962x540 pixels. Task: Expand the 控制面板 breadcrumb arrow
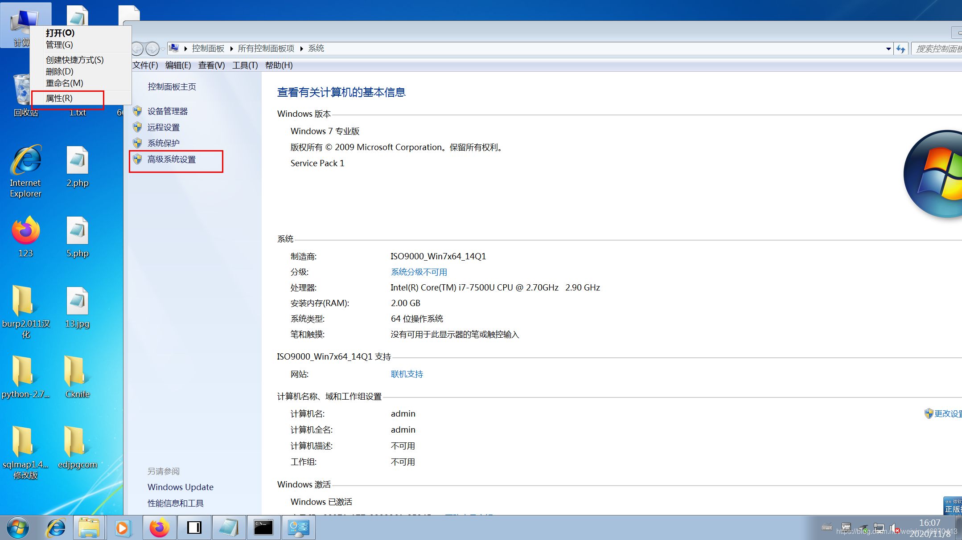[x=231, y=49]
